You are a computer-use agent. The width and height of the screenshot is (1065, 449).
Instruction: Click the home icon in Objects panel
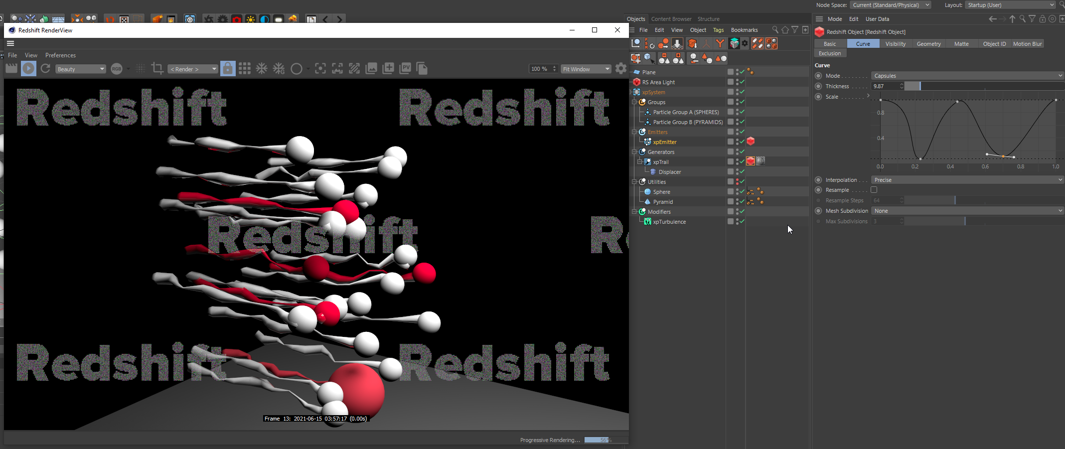(x=785, y=30)
